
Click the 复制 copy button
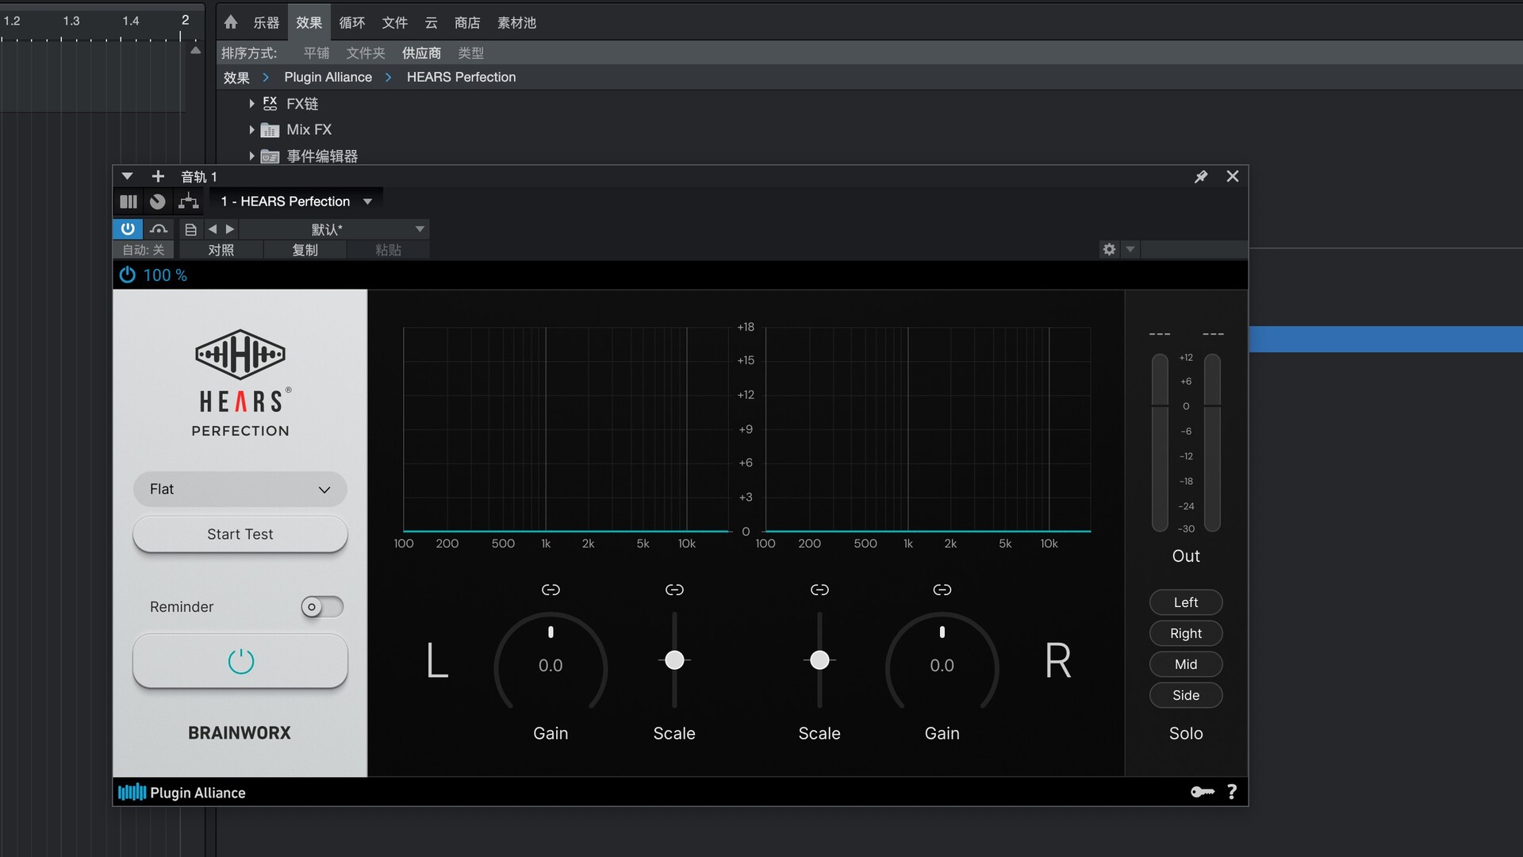[305, 250]
